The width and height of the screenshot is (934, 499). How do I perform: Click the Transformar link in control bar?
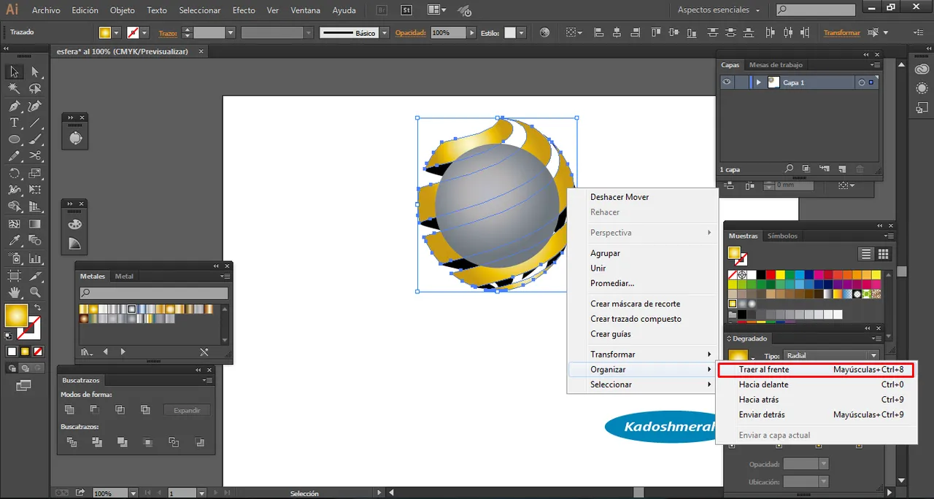click(841, 33)
